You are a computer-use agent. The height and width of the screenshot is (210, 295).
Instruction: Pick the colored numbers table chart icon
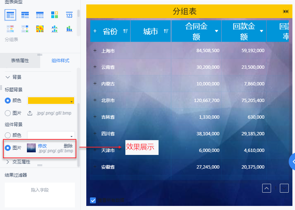10,29
